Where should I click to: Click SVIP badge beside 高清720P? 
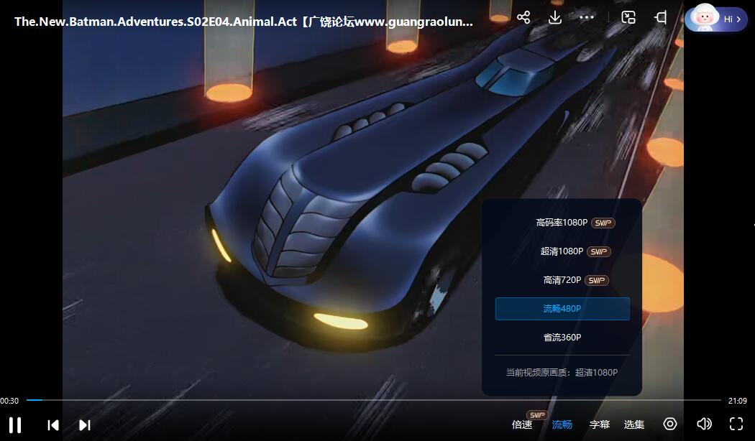pos(597,280)
